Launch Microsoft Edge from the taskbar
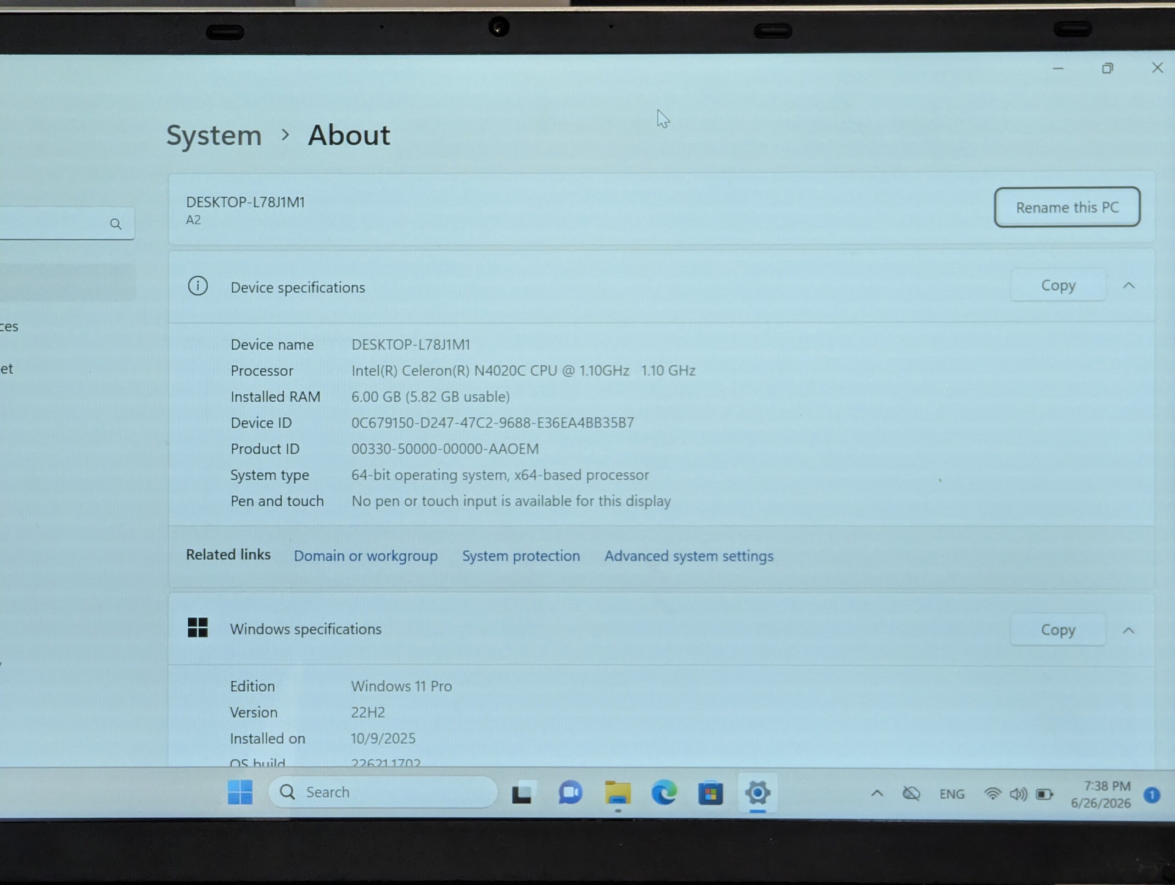The width and height of the screenshot is (1175, 885). pyautogui.click(x=664, y=793)
